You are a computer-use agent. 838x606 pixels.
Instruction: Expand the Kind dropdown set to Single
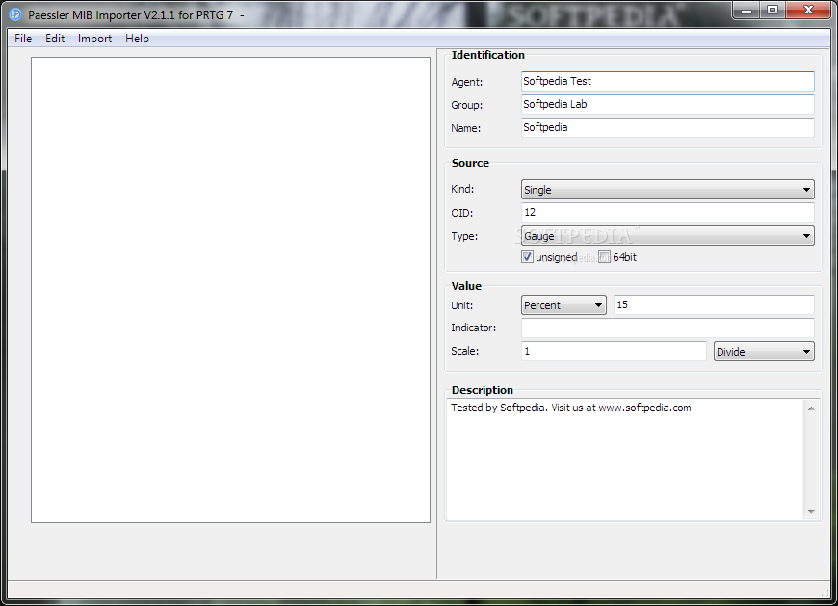pyautogui.click(x=668, y=190)
